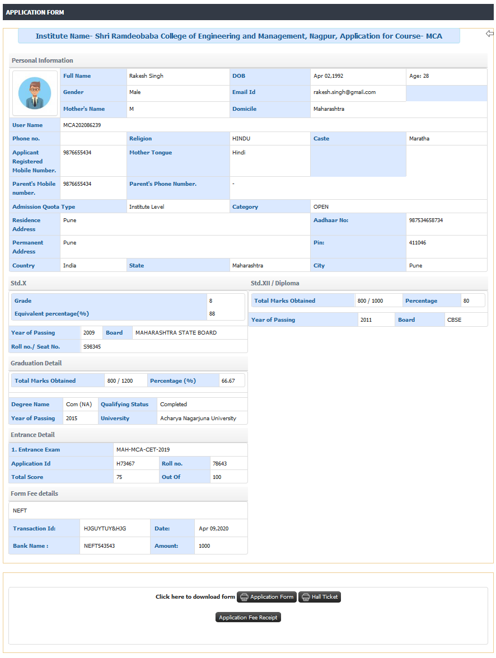Select the user name 'MCA202086239'
The image size is (496, 658).
82,125
